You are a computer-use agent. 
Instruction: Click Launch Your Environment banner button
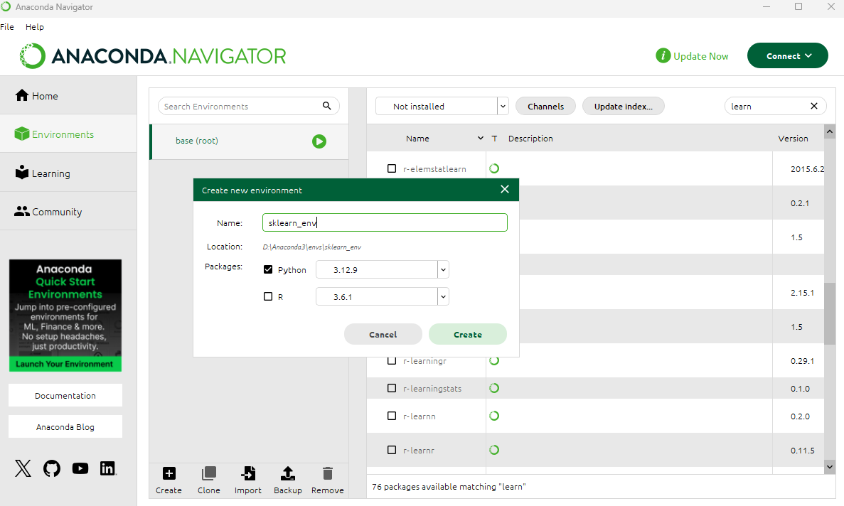(x=65, y=364)
